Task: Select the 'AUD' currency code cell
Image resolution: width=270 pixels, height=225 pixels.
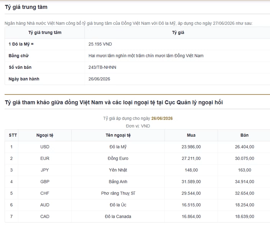Action: coord(45,205)
